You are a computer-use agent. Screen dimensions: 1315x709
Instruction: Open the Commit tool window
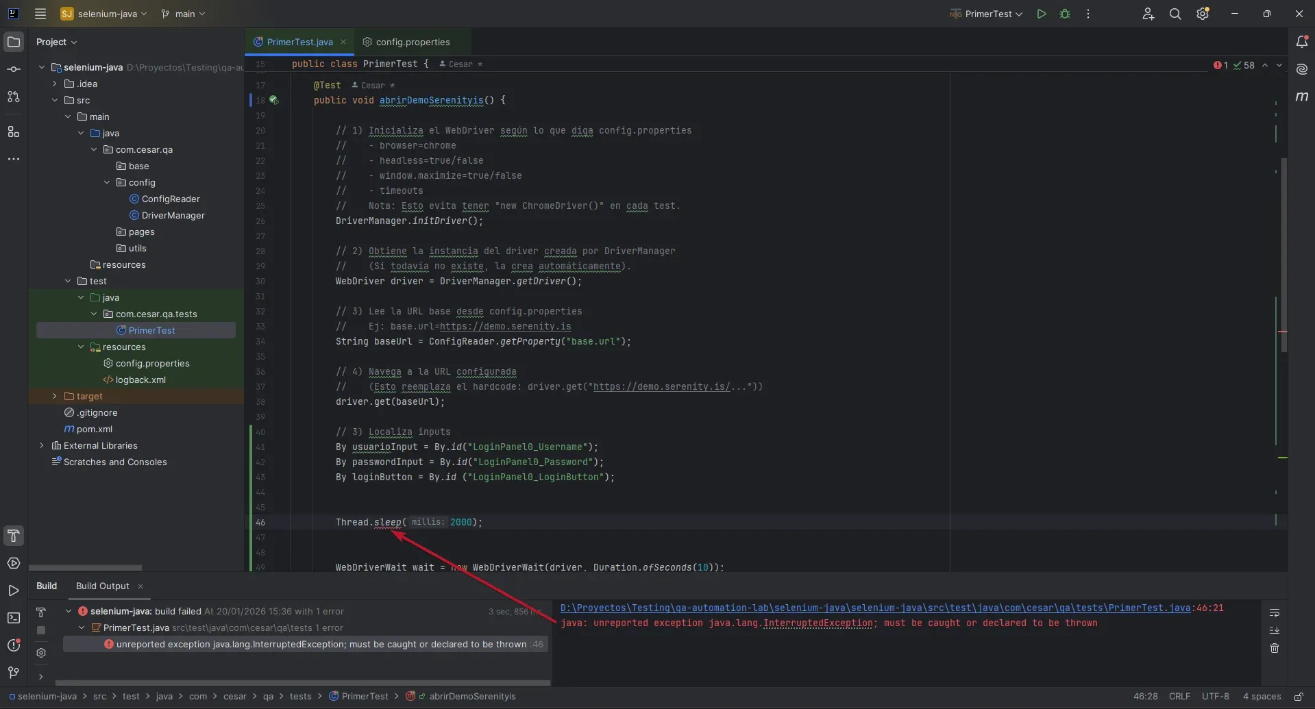(x=14, y=69)
